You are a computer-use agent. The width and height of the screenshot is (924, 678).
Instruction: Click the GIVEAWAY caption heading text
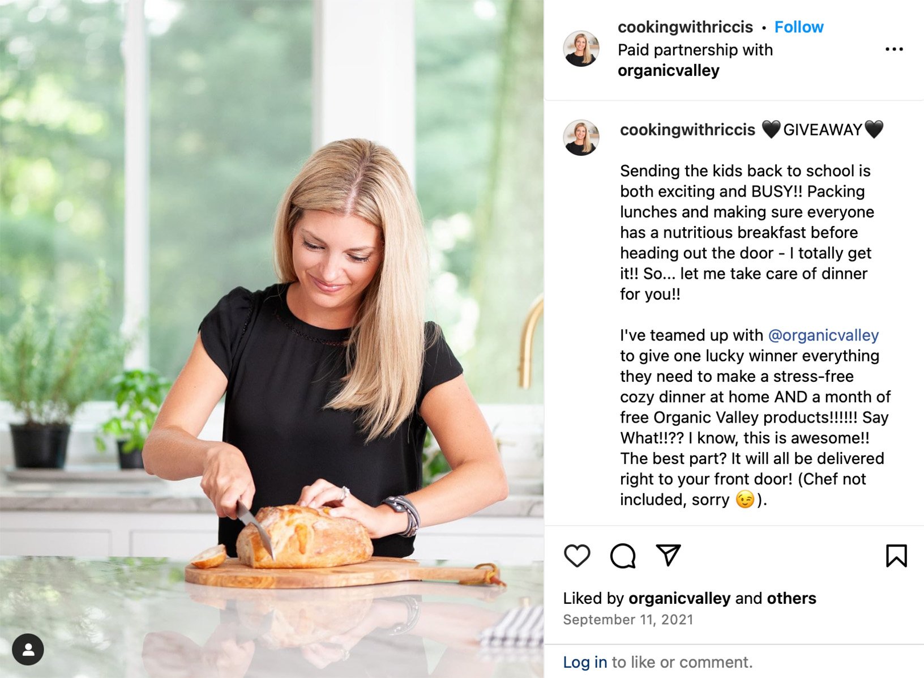tap(822, 130)
